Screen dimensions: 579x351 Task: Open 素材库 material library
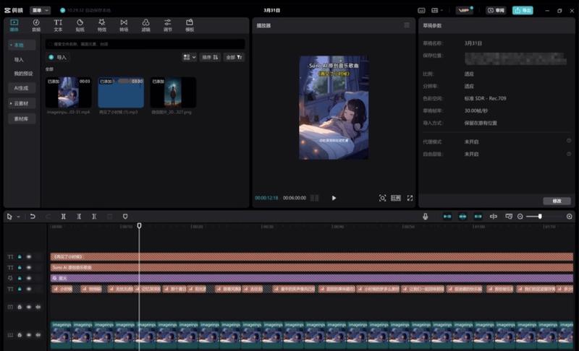coord(22,118)
